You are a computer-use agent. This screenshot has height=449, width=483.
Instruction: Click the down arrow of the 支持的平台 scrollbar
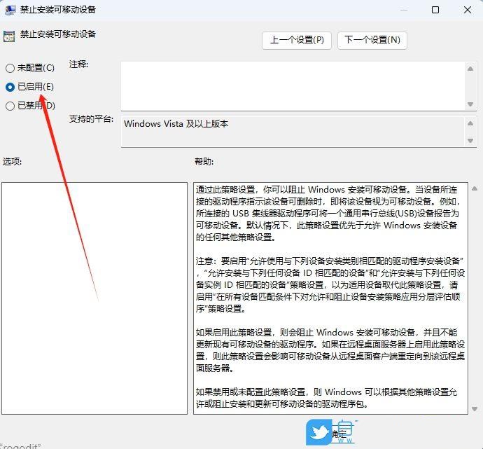pyautogui.click(x=470, y=141)
